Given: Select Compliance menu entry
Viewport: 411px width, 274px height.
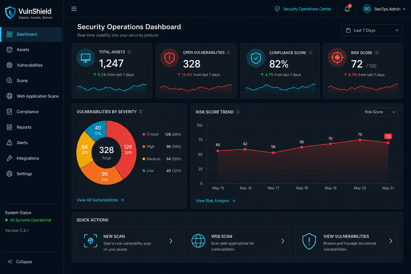Looking at the screenshot, I should click(x=32, y=112).
